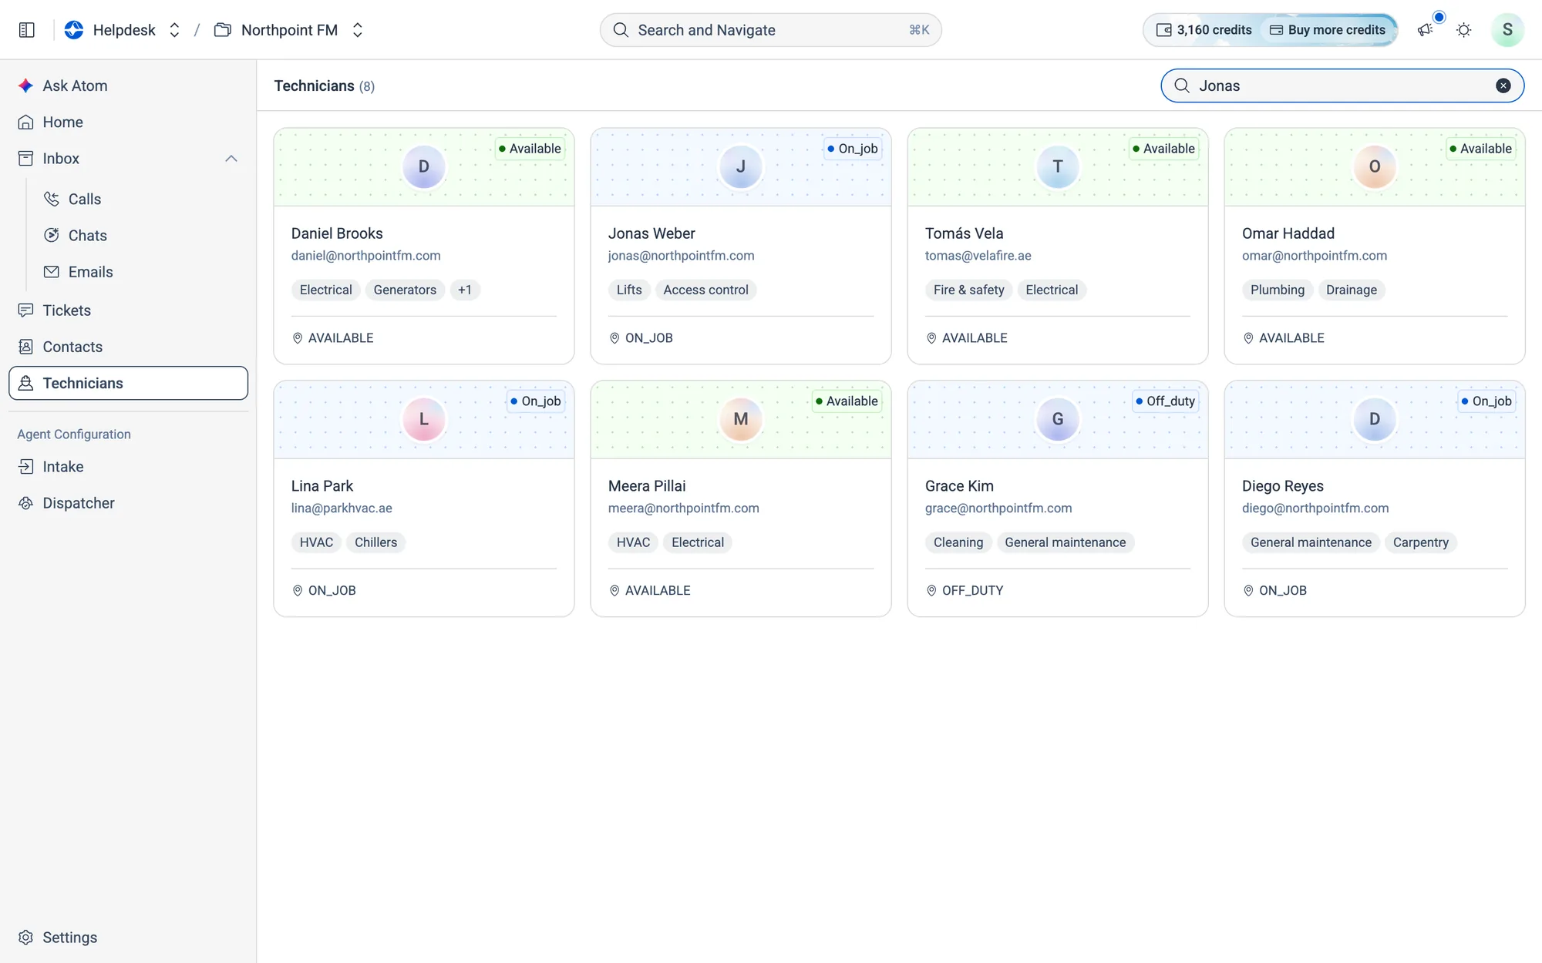Open Intake configuration
The height and width of the screenshot is (963, 1542).
[128, 466]
